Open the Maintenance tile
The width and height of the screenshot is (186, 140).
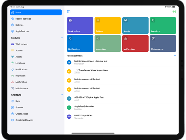[163, 43]
